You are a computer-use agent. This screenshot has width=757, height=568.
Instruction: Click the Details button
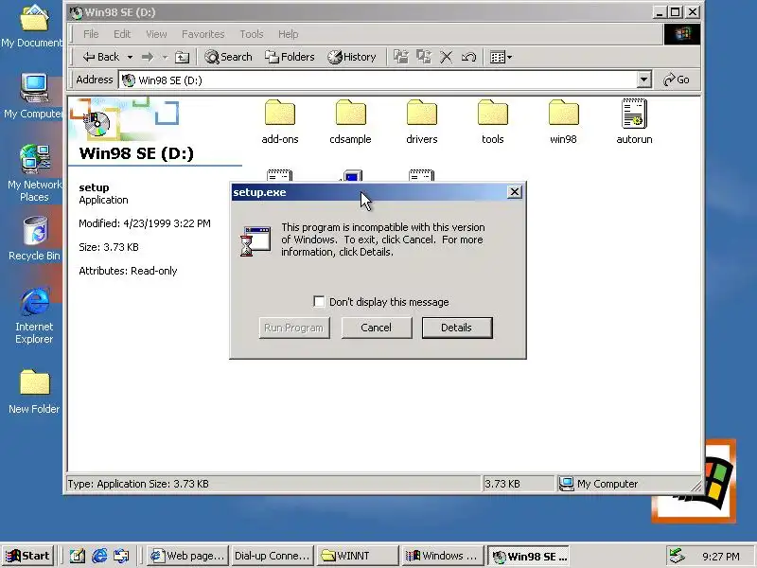(457, 328)
